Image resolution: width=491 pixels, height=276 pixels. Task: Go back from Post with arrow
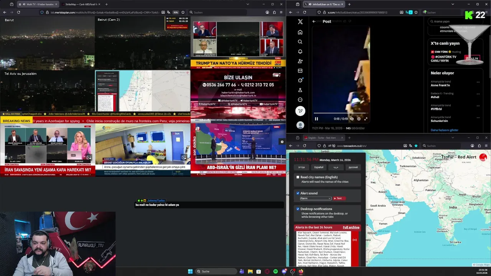(314, 21)
